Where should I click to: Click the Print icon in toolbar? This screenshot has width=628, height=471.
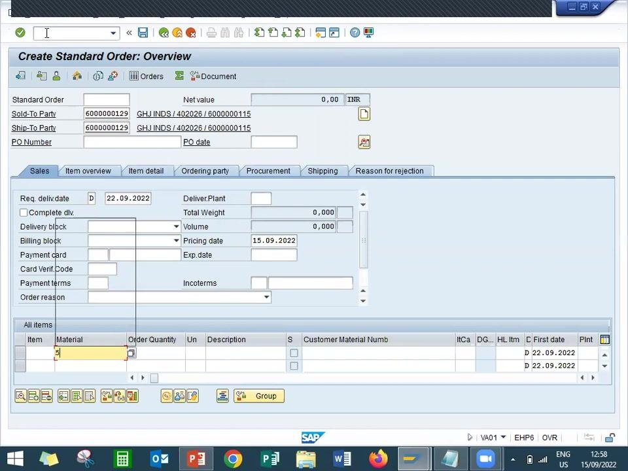click(211, 33)
